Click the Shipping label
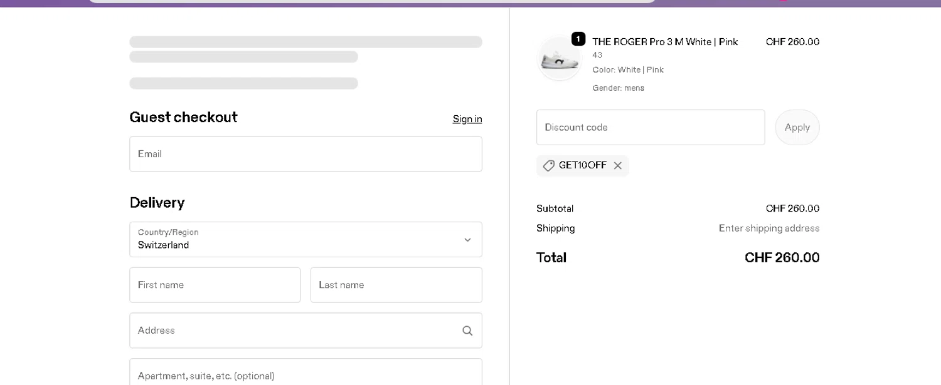 [556, 228]
